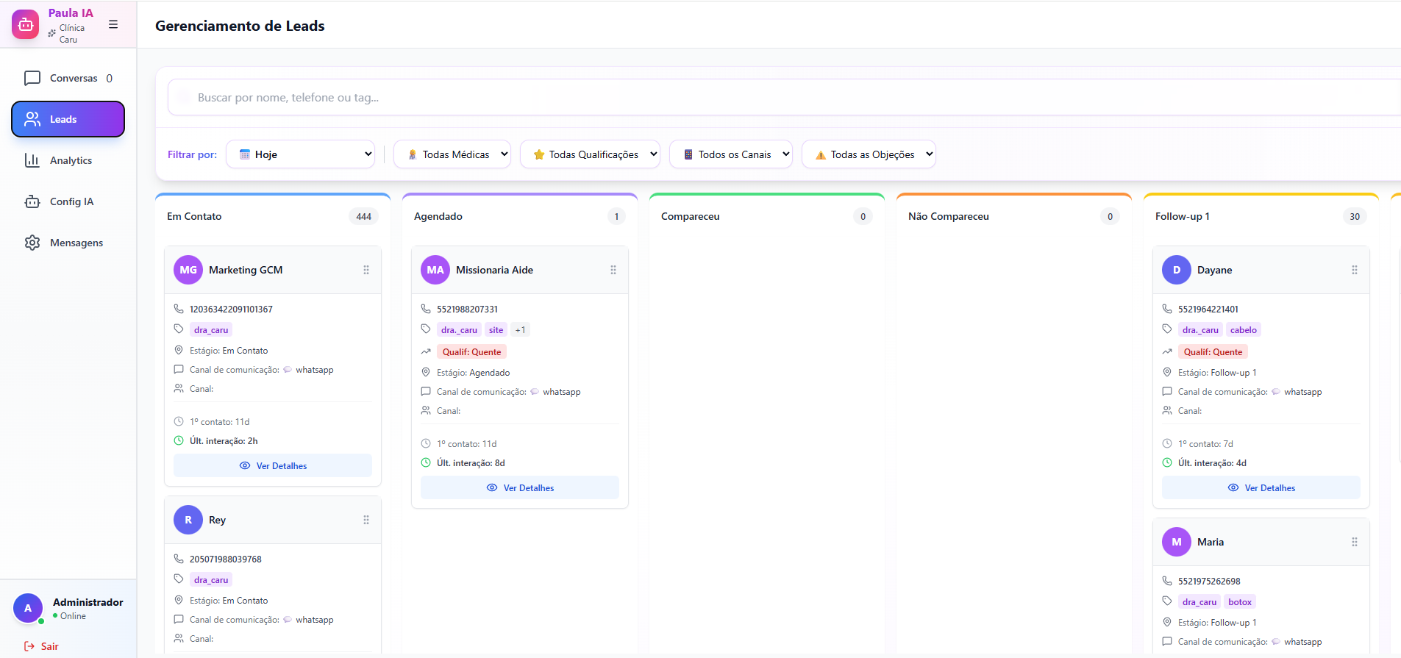Screen dimensions: 1401x658
Task: View details for Marketing GCM lead
Action: [273, 465]
